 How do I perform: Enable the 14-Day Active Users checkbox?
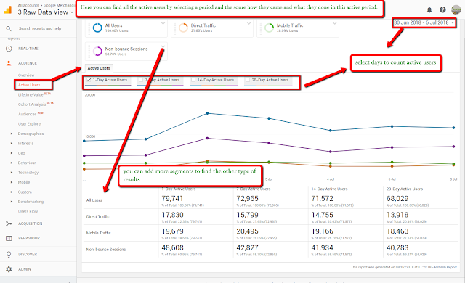click(x=193, y=80)
